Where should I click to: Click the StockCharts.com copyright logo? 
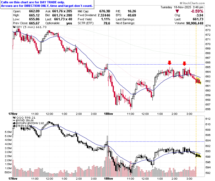point(192,3)
